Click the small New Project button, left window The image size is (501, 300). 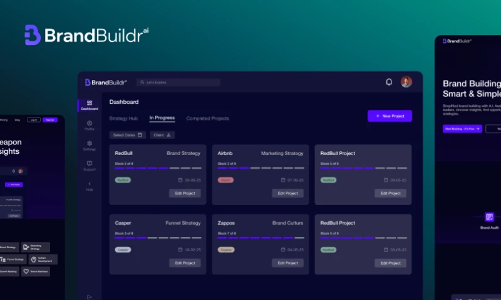(14, 184)
